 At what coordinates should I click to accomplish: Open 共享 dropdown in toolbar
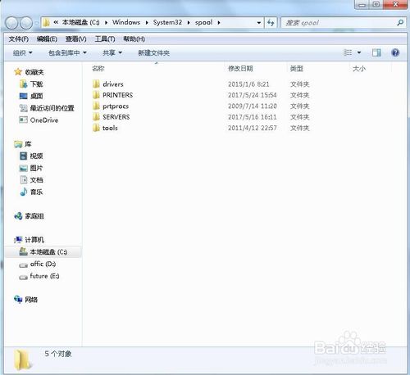(x=112, y=52)
